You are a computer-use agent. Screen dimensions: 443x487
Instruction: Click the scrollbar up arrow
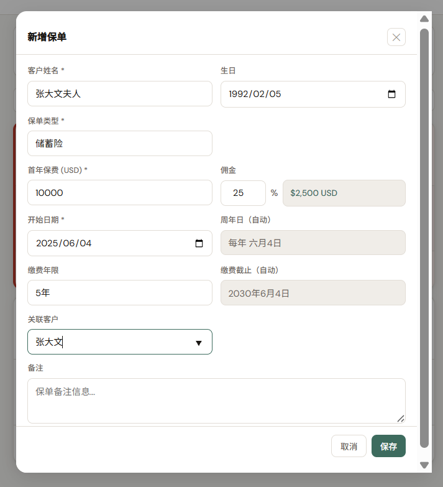[424, 19]
